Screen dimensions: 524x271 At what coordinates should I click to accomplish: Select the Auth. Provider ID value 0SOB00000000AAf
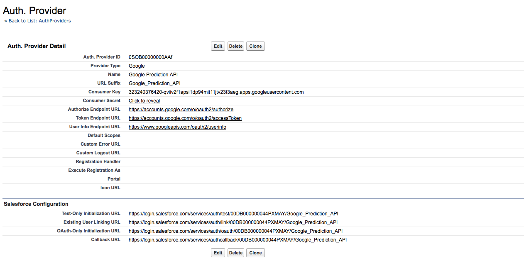coord(150,57)
